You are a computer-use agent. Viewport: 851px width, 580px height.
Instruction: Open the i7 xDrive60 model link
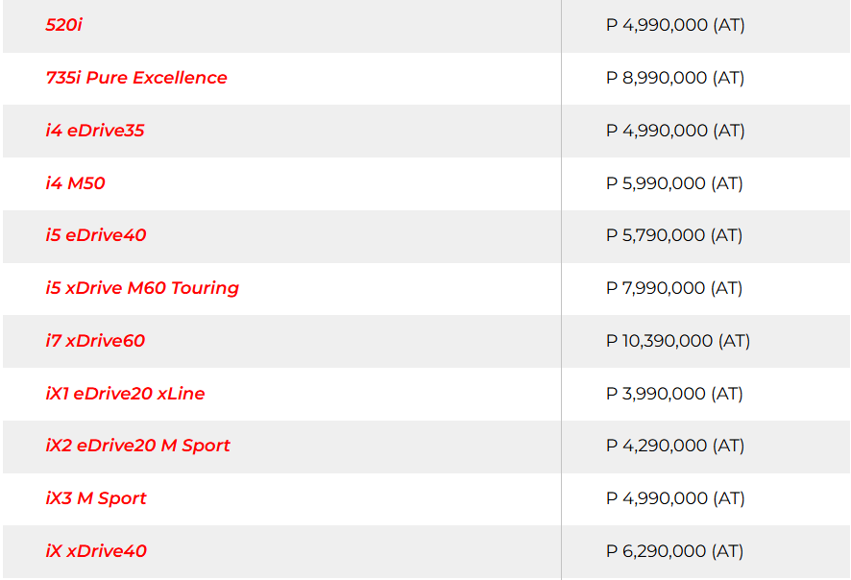coord(95,341)
